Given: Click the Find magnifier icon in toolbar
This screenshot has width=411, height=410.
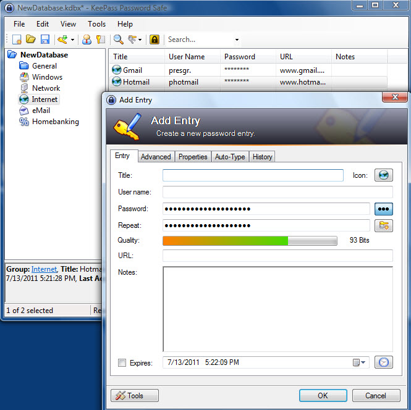Looking at the screenshot, I should [x=118, y=40].
